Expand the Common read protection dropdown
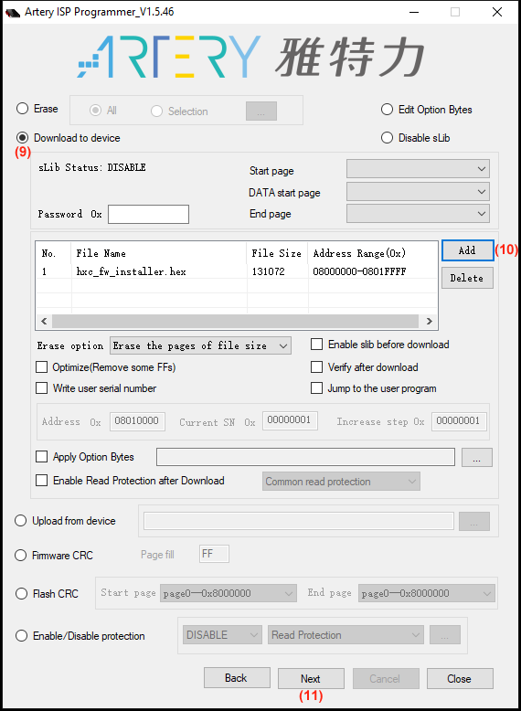 341,481
